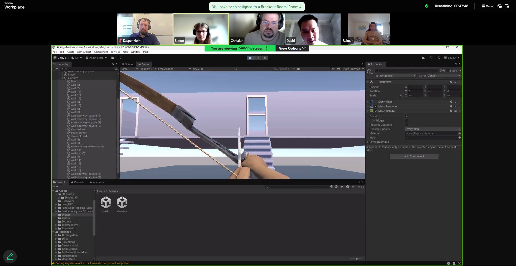Adjust the Game view Scale slider

[x=202, y=69]
